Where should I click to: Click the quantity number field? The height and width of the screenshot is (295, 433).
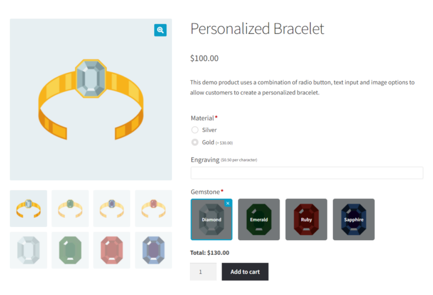[x=203, y=272]
